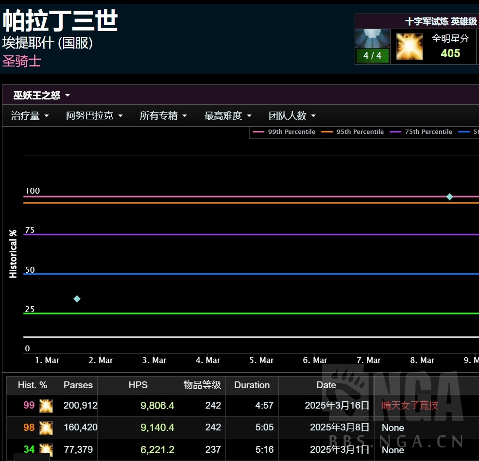Open the 巫妖王之怒 expansion dropdown
Viewport: 479px width, 461px height.
click(42, 96)
